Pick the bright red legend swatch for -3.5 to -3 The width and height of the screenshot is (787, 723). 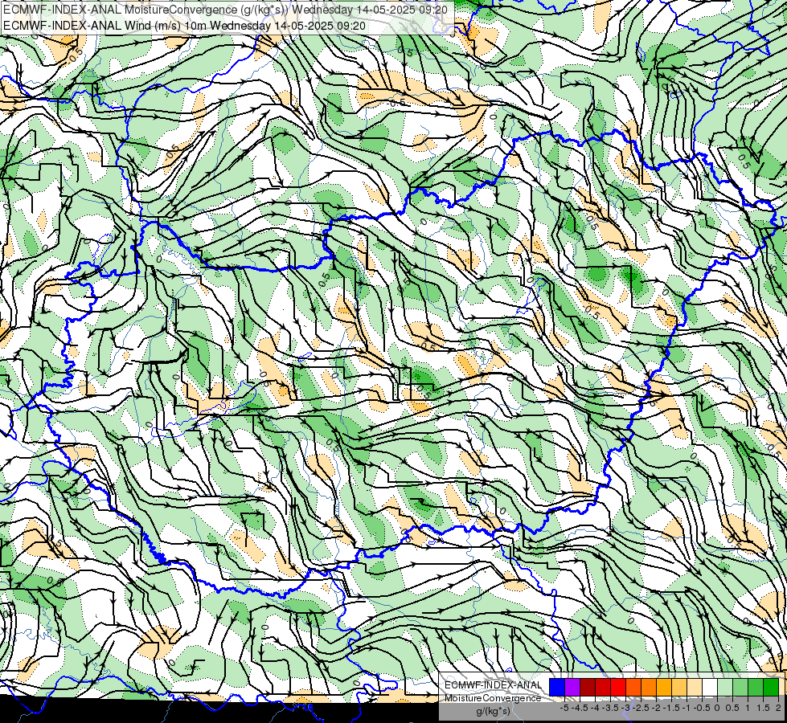[618, 687]
